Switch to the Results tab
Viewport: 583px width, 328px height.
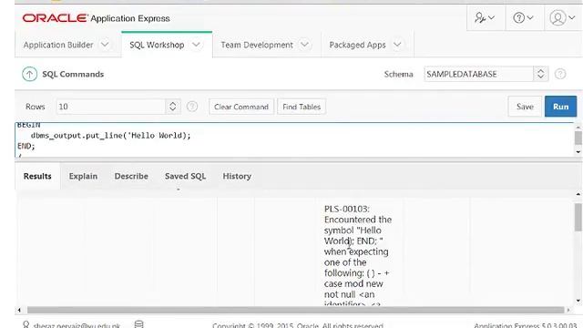coord(37,176)
